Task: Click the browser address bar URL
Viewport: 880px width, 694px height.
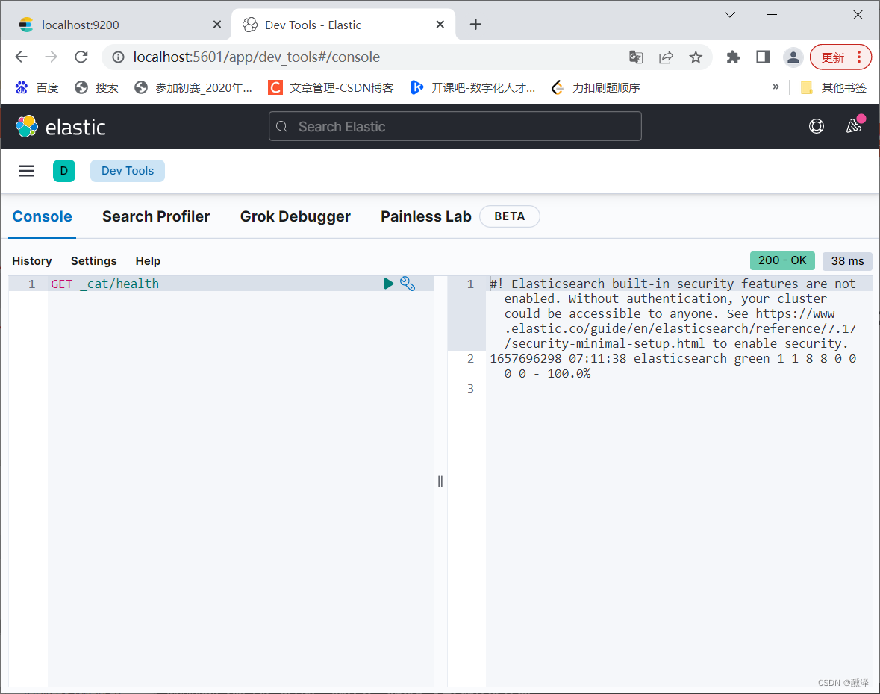Action: [x=257, y=57]
